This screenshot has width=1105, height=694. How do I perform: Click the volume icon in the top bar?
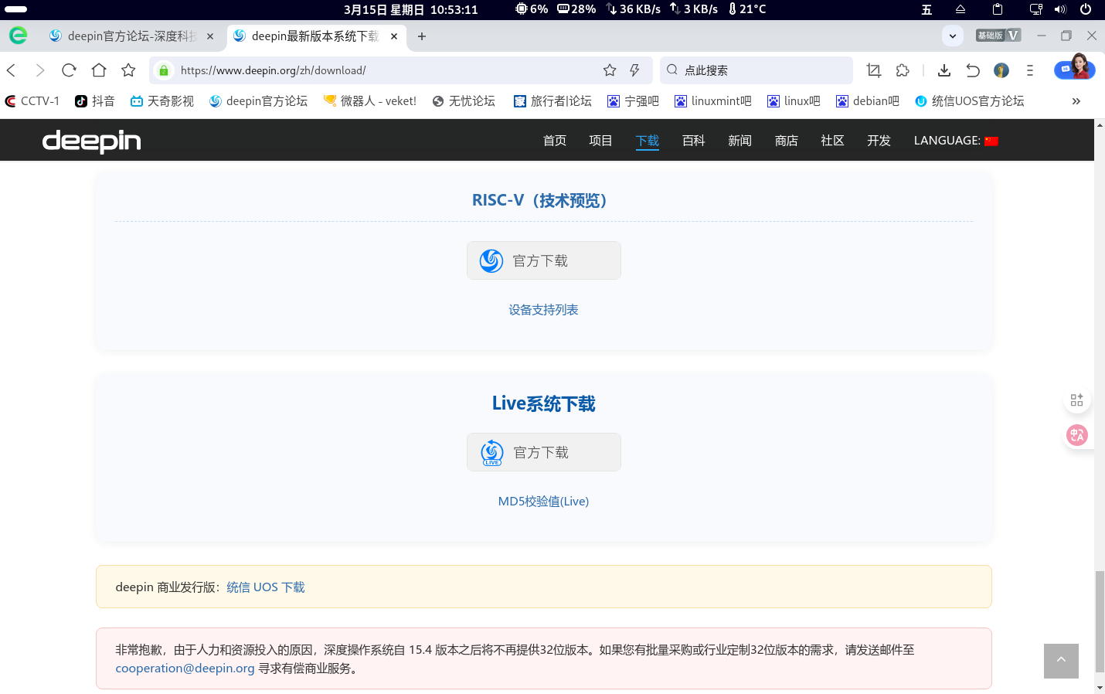click(1059, 9)
